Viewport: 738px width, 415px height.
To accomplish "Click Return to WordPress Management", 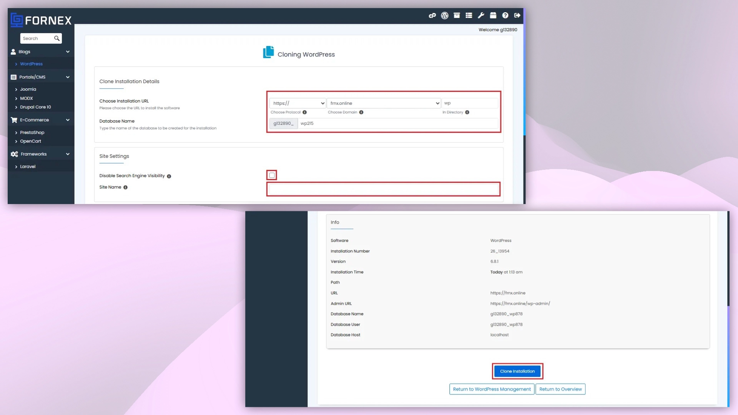I will pos(491,389).
